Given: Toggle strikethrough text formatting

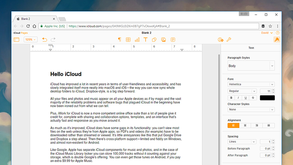Looking at the screenshot, I should pos(253,98).
